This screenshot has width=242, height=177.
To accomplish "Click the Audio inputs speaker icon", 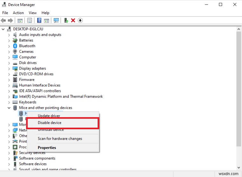I will point(15,35).
